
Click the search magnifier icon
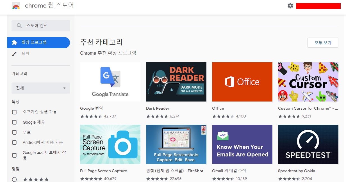coord(19,26)
